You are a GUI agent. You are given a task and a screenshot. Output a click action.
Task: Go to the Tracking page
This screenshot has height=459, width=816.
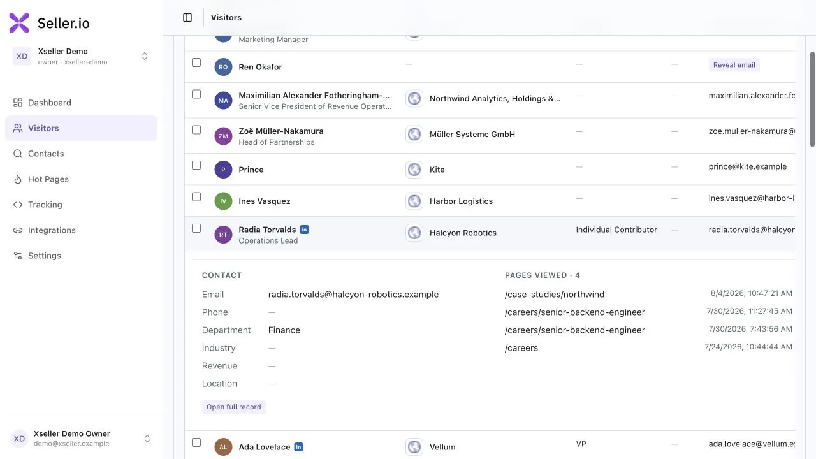[x=81, y=205]
